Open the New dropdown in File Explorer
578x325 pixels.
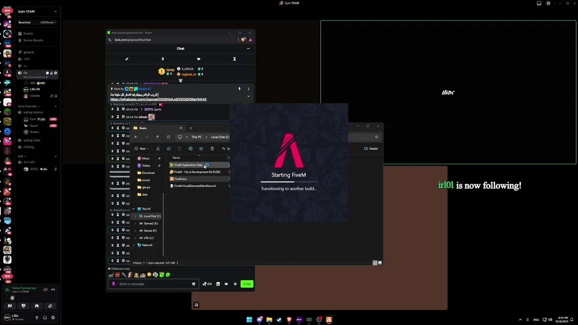pos(142,149)
